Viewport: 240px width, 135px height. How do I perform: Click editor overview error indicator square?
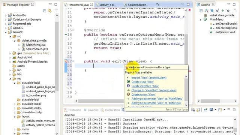[189, 10]
